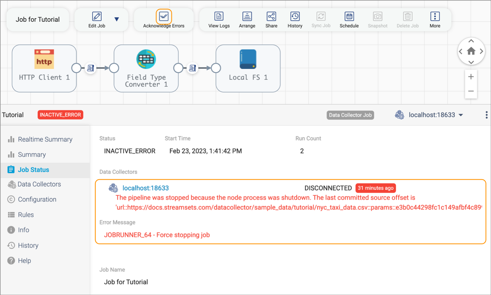
Task: Select the Field Type Converter 1 stage
Action: click(146, 68)
